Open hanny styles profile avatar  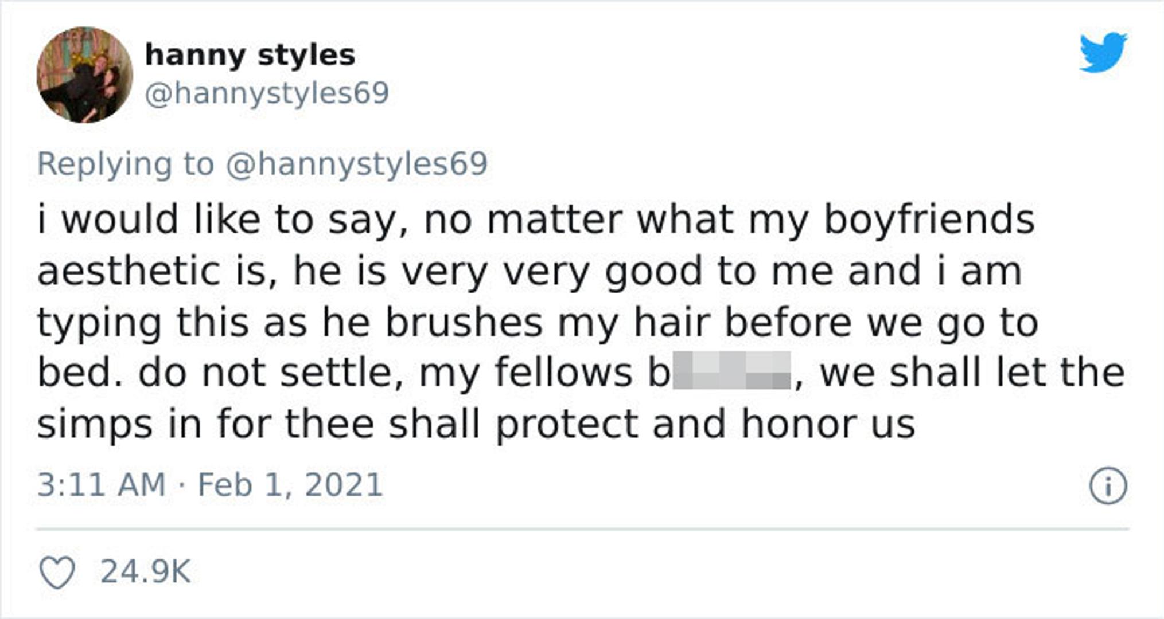pyautogui.click(x=85, y=75)
